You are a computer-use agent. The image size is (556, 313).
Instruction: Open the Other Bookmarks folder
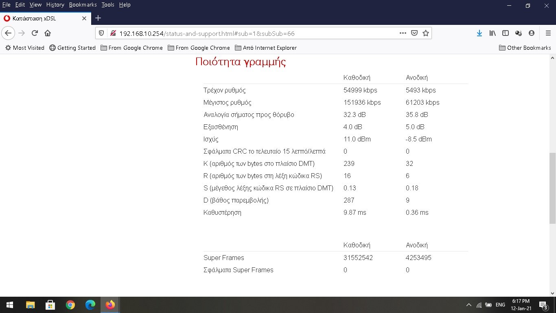coord(525,48)
